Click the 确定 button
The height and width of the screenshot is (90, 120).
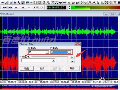tap(27, 69)
